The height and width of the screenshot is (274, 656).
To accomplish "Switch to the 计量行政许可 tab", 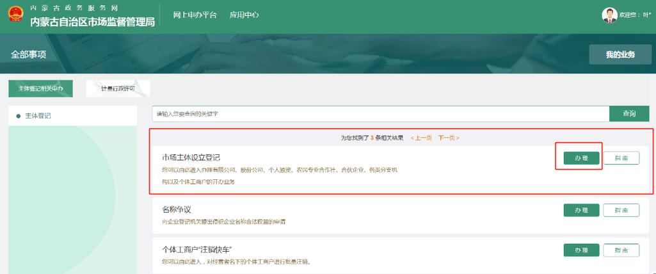I will tap(118, 89).
